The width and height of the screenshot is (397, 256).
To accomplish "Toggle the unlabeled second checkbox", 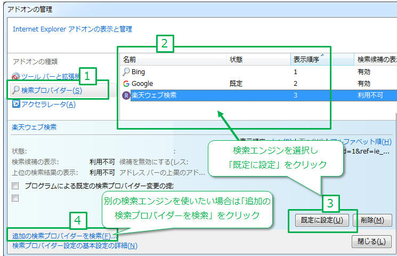I will pos(15,198).
